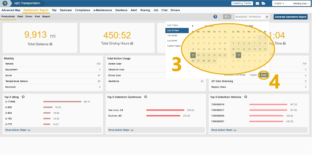Click Generate Operations Report button
The width and height of the screenshot is (312, 155).
pos(290,17)
